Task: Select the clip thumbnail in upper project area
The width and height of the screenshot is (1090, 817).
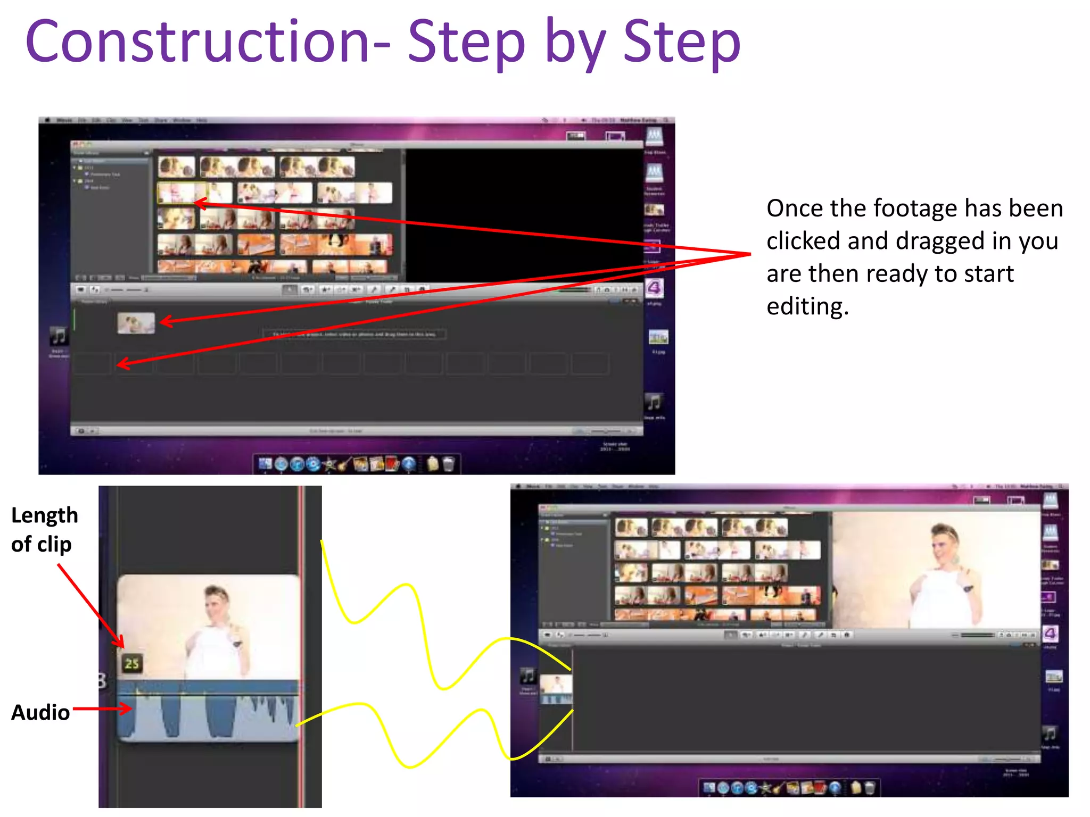Action: click(136, 323)
